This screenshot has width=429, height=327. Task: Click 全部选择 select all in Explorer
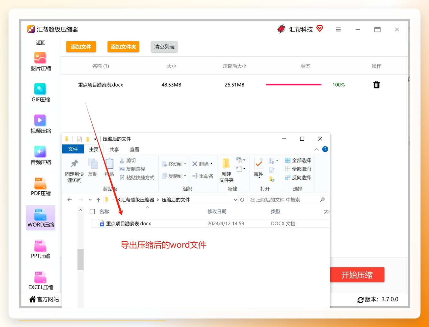[x=298, y=161]
